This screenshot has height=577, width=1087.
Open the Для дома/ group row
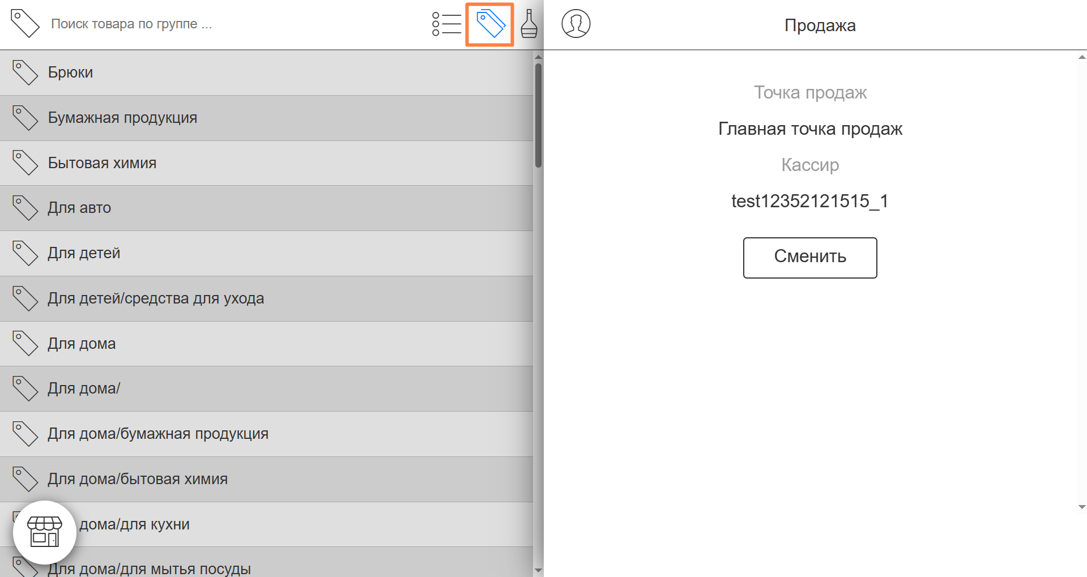266,388
